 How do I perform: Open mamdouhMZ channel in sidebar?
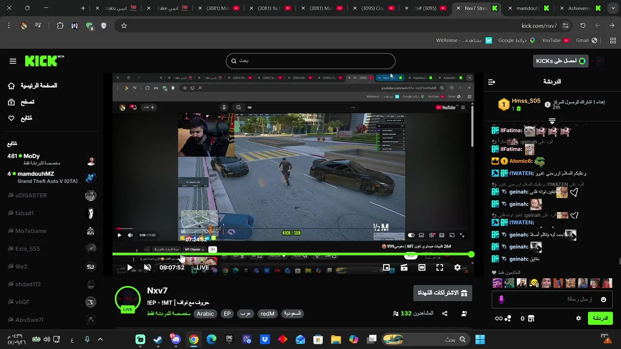pyautogui.click(x=51, y=177)
